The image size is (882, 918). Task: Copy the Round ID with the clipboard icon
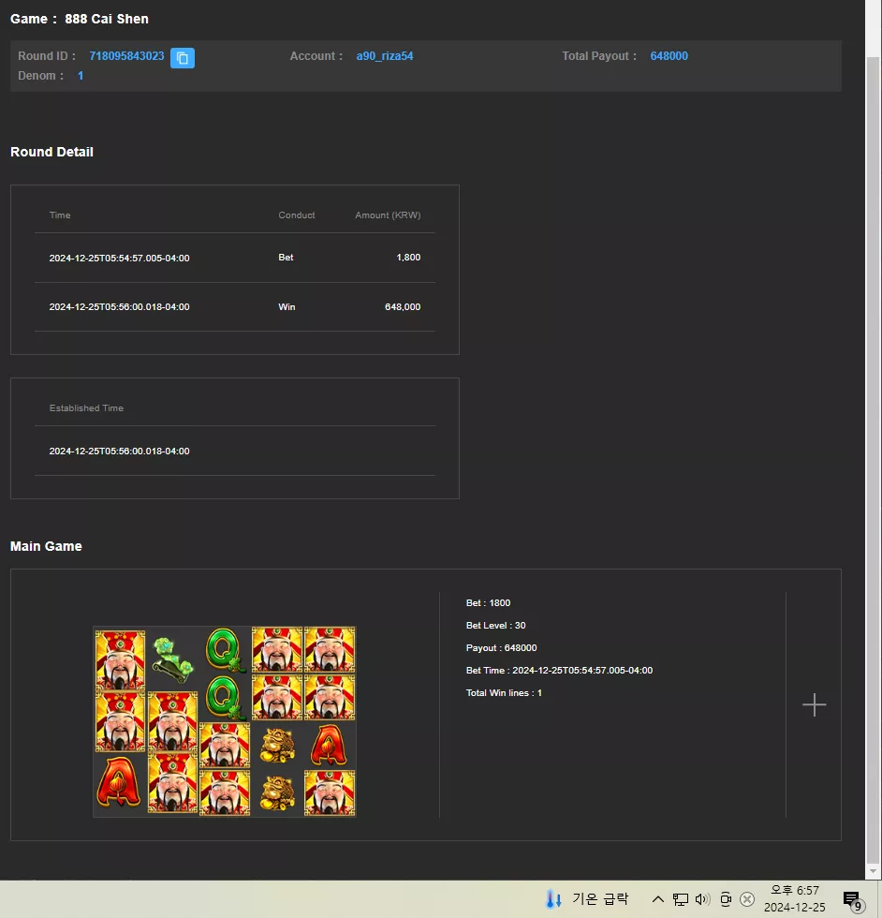[x=182, y=58]
